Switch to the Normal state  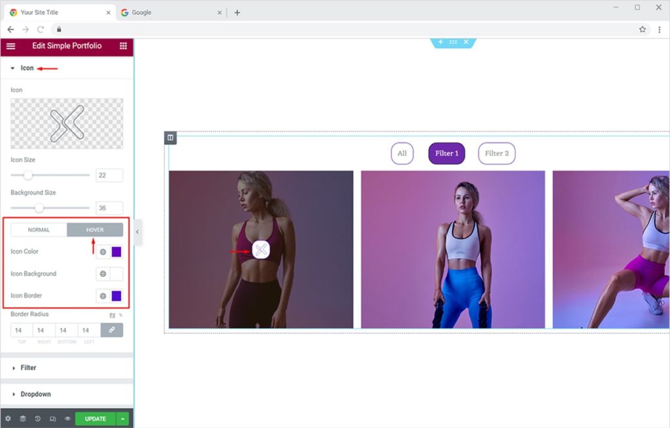pos(39,230)
